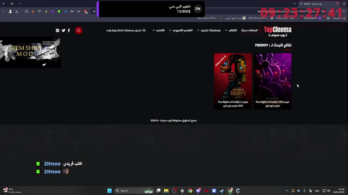The width and height of the screenshot is (348, 195).
Task: Open the clock showing 01:58
Action: click(339, 191)
